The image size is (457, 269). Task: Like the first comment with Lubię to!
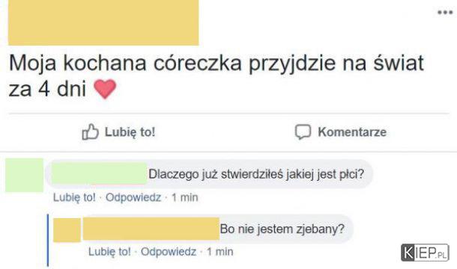click(74, 197)
